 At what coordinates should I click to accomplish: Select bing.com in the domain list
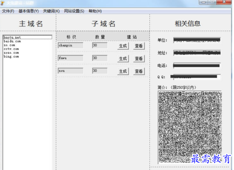pyautogui.click(x=28, y=57)
